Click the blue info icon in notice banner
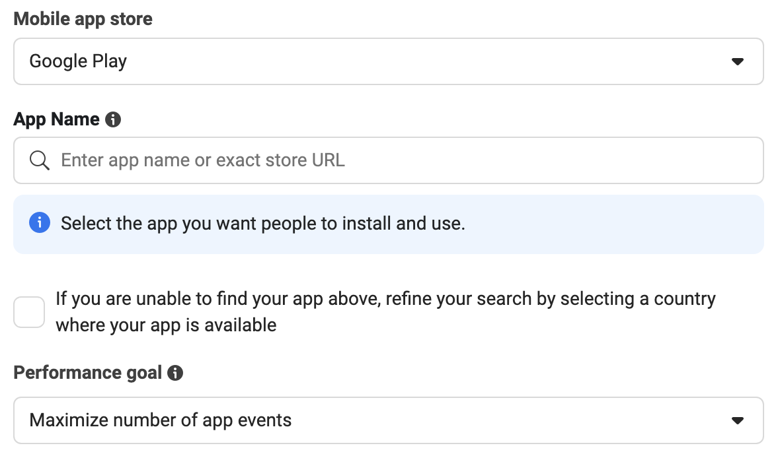780x458 pixels. click(40, 222)
